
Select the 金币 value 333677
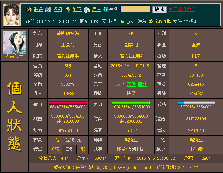[x=68, y=84]
